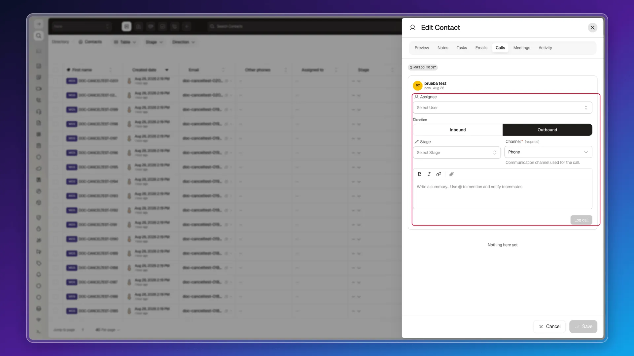Close the Edit Contact panel

[x=593, y=28]
